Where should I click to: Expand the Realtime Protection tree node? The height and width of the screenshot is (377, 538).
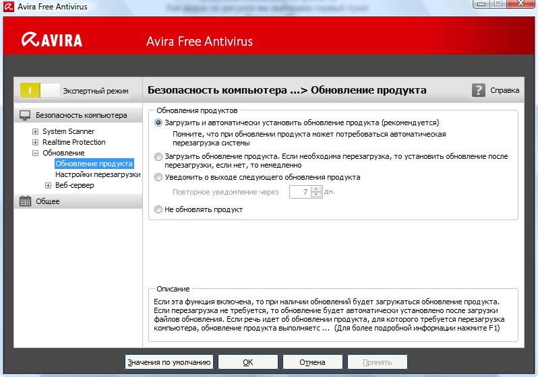coord(35,142)
